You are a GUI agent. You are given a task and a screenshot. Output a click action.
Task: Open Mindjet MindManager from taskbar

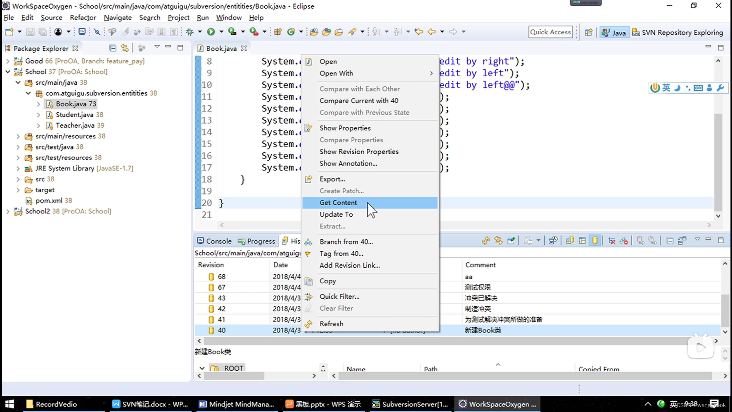tap(237, 404)
